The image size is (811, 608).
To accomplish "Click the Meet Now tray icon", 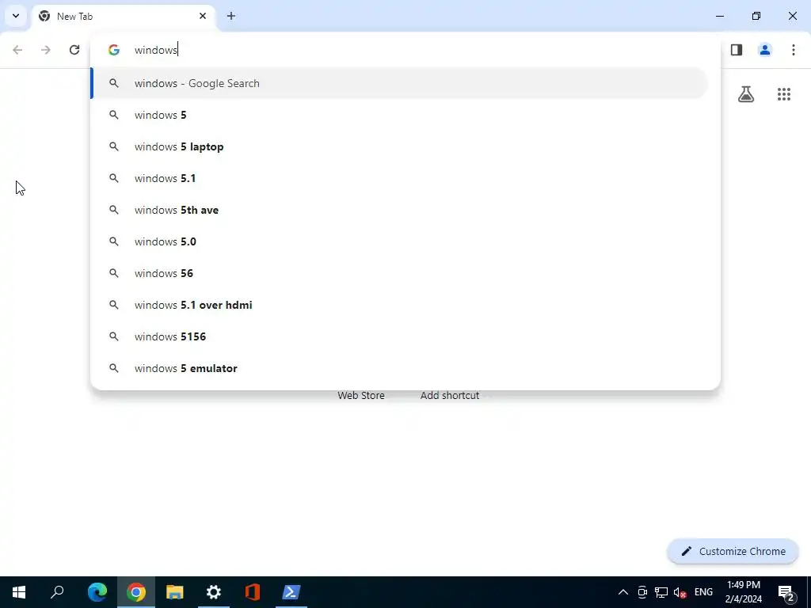I will (x=642, y=592).
